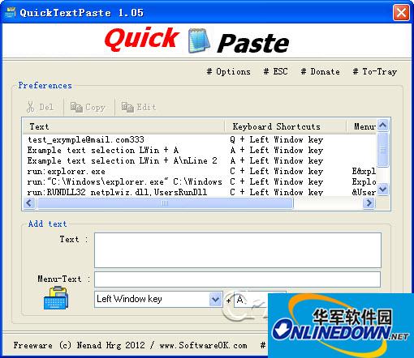Click the letter A key combo box
Image resolution: width=414 pixels, height=358 pixels.
(251, 299)
